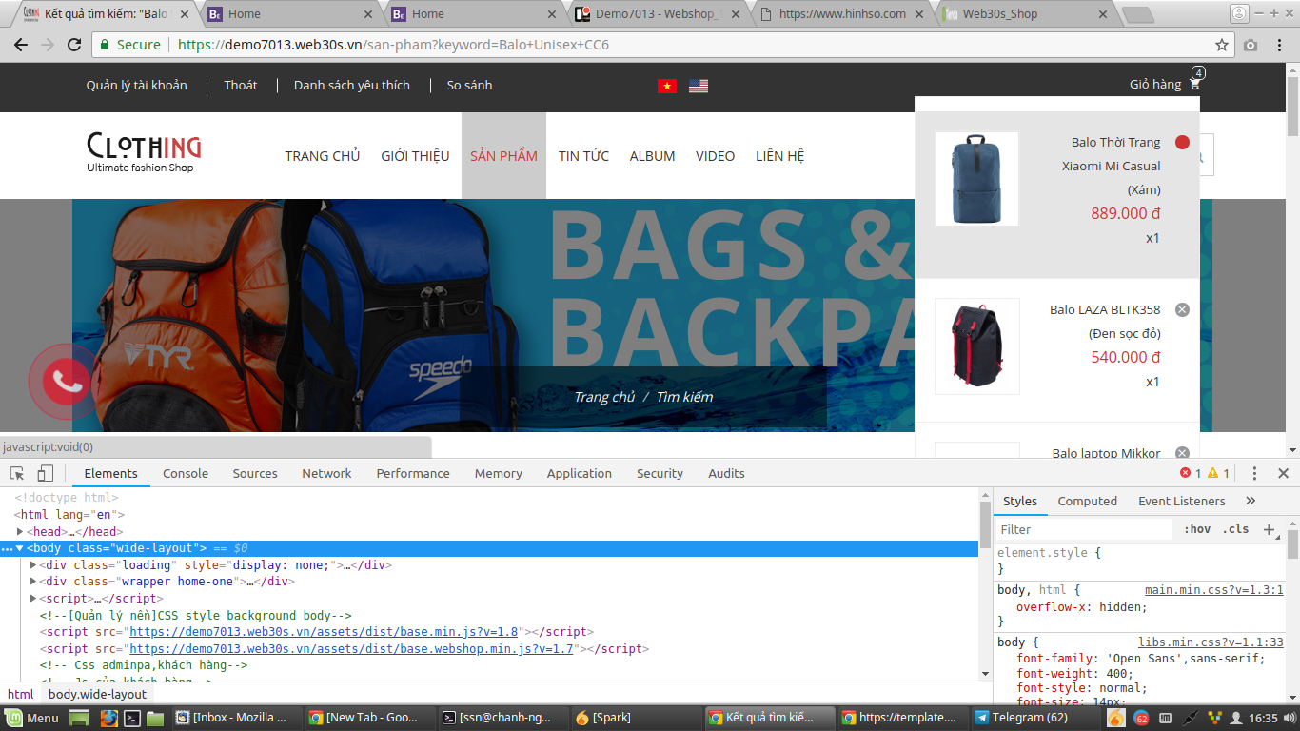The height and width of the screenshot is (731, 1300).
Task: Reload the current page
Action: (x=74, y=45)
